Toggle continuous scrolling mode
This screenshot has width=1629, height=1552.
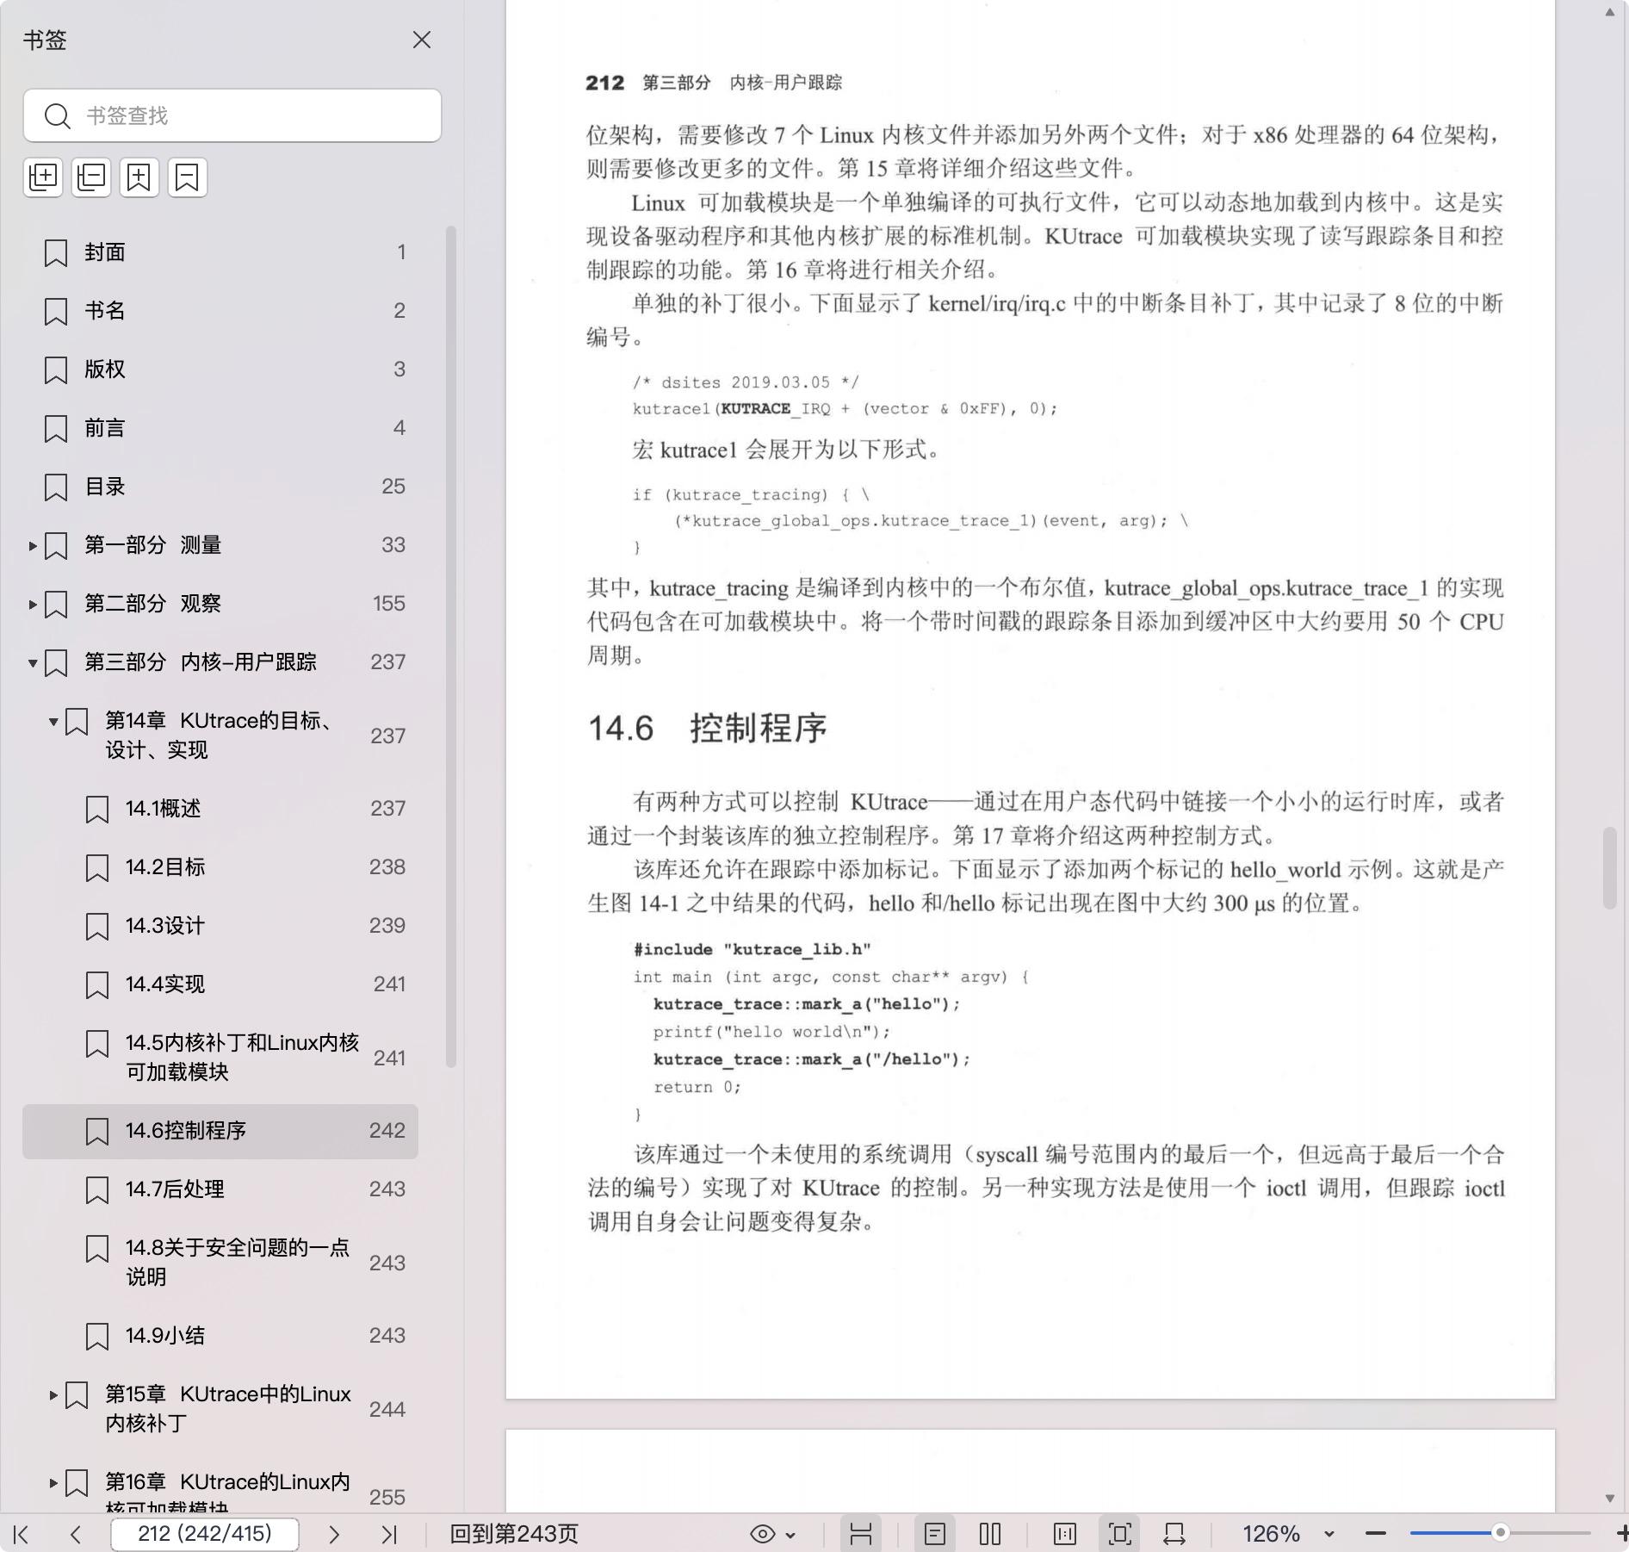860,1534
